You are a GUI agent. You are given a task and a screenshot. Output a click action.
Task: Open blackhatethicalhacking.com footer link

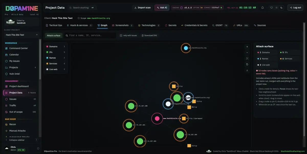tap(293, 151)
